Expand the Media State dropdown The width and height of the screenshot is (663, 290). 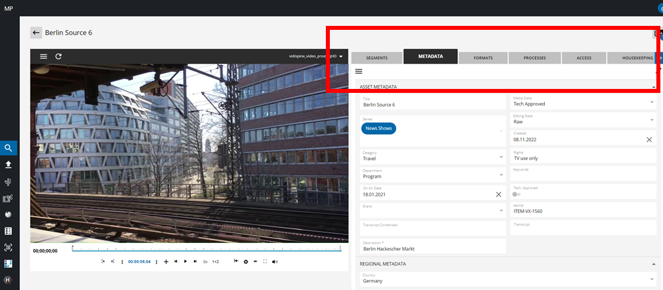point(651,102)
